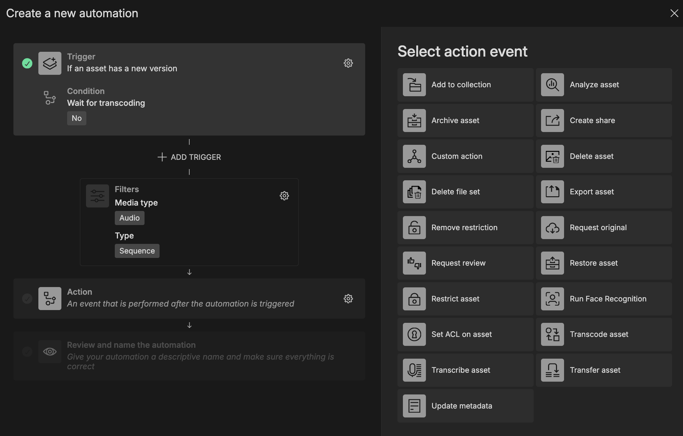Click the Review step status circle

tap(27, 352)
